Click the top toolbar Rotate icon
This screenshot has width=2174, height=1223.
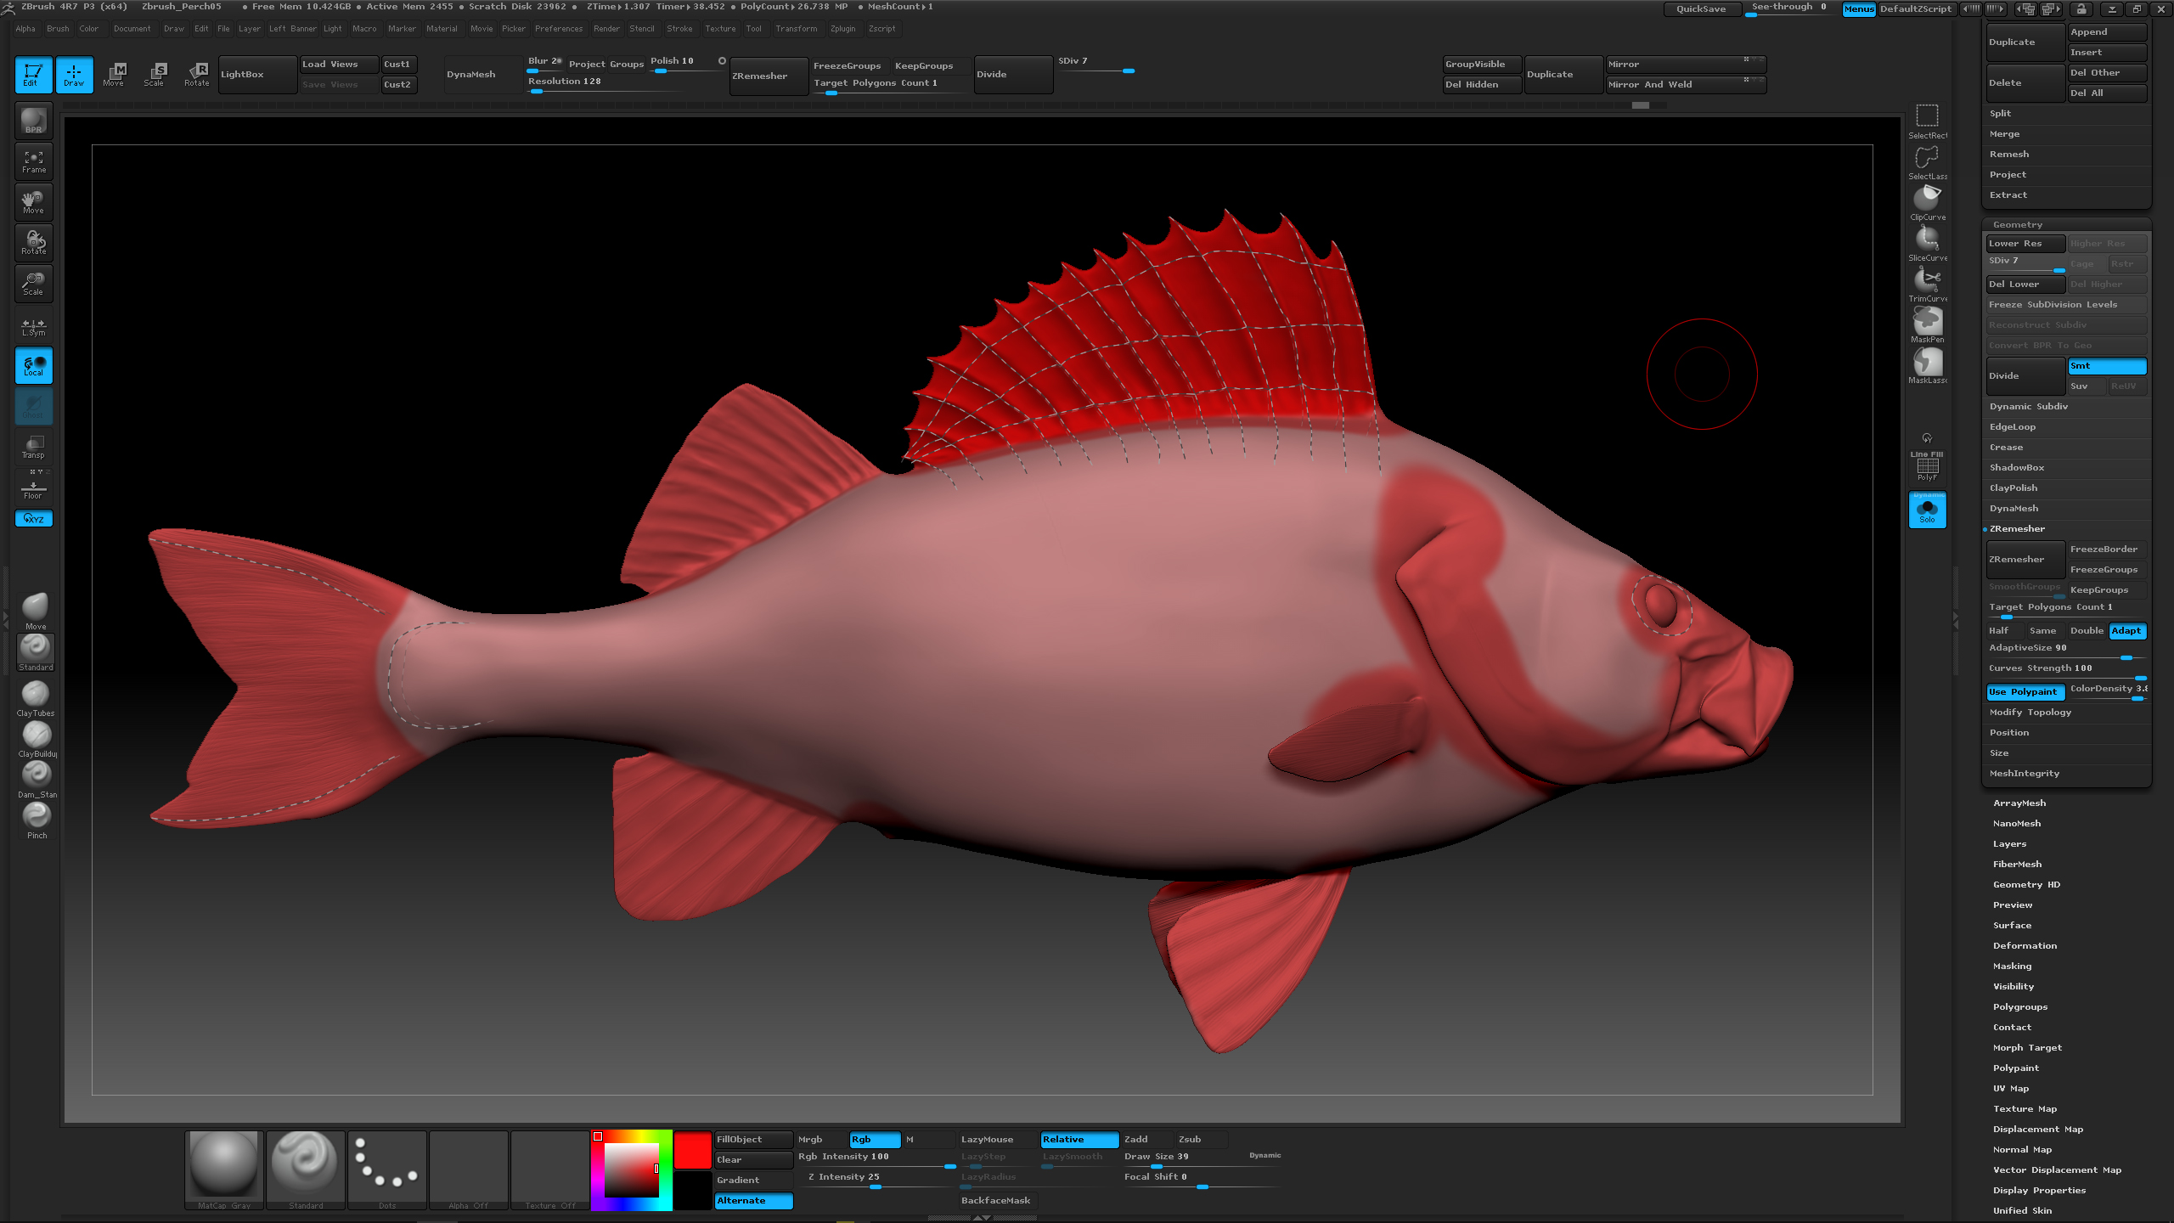(196, 74)
